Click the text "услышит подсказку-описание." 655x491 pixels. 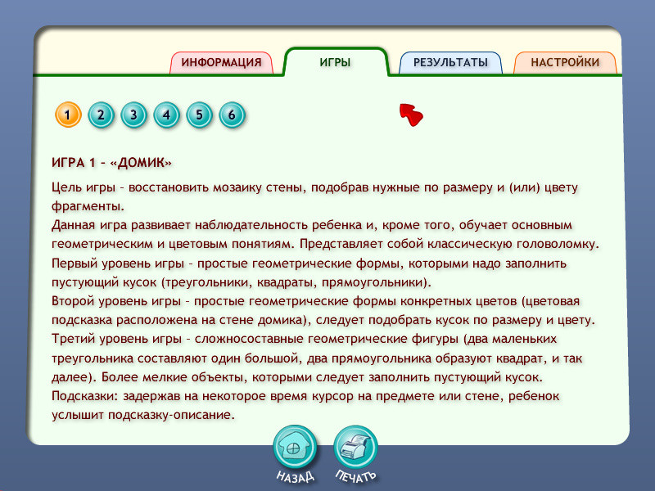click(143, 415)
